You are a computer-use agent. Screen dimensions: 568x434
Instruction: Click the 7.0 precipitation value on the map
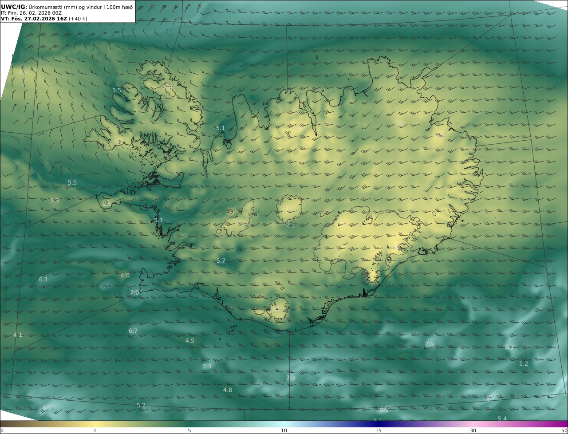(134, 293)
